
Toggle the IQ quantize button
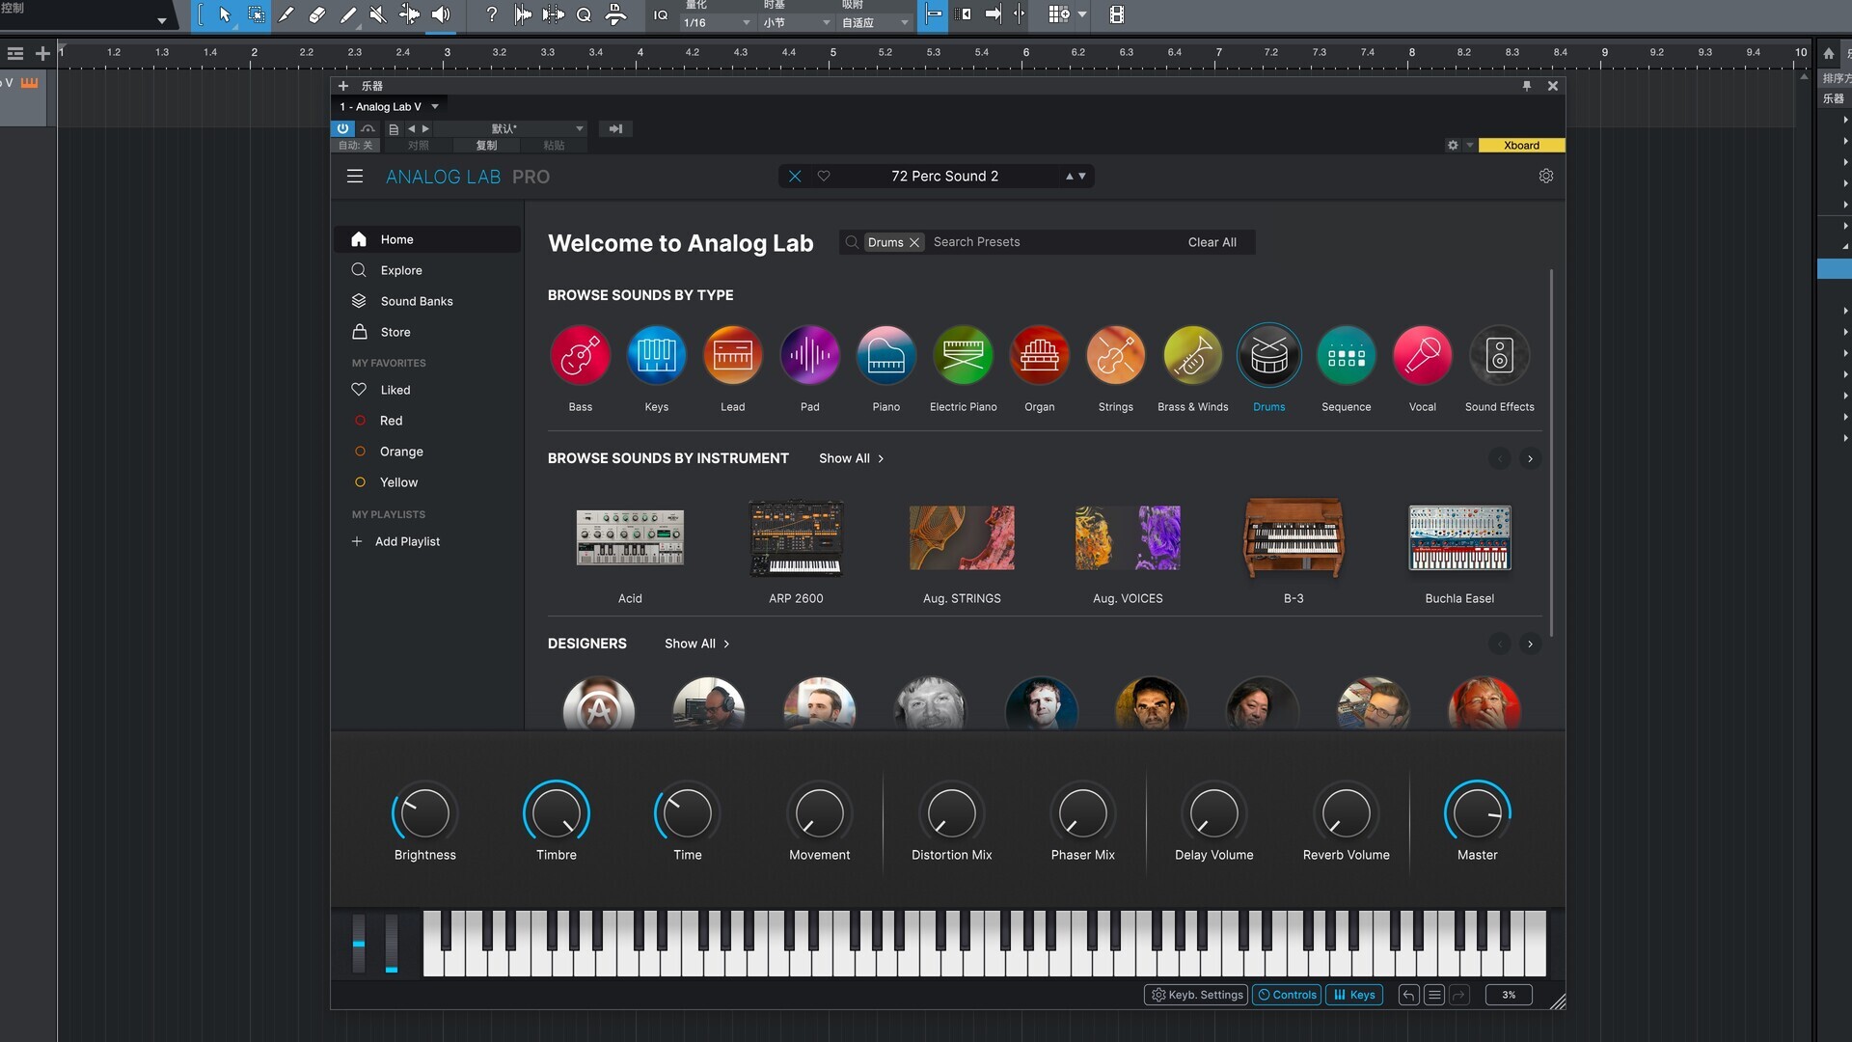[x=661, y=14]
